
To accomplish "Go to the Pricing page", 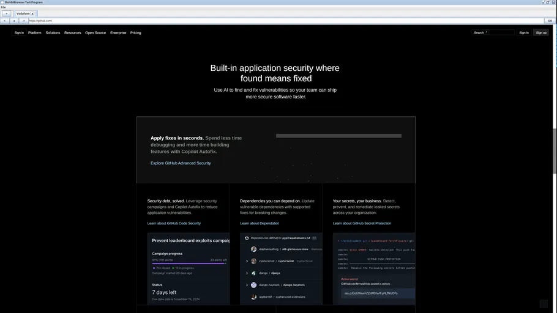I will (135, 32).
